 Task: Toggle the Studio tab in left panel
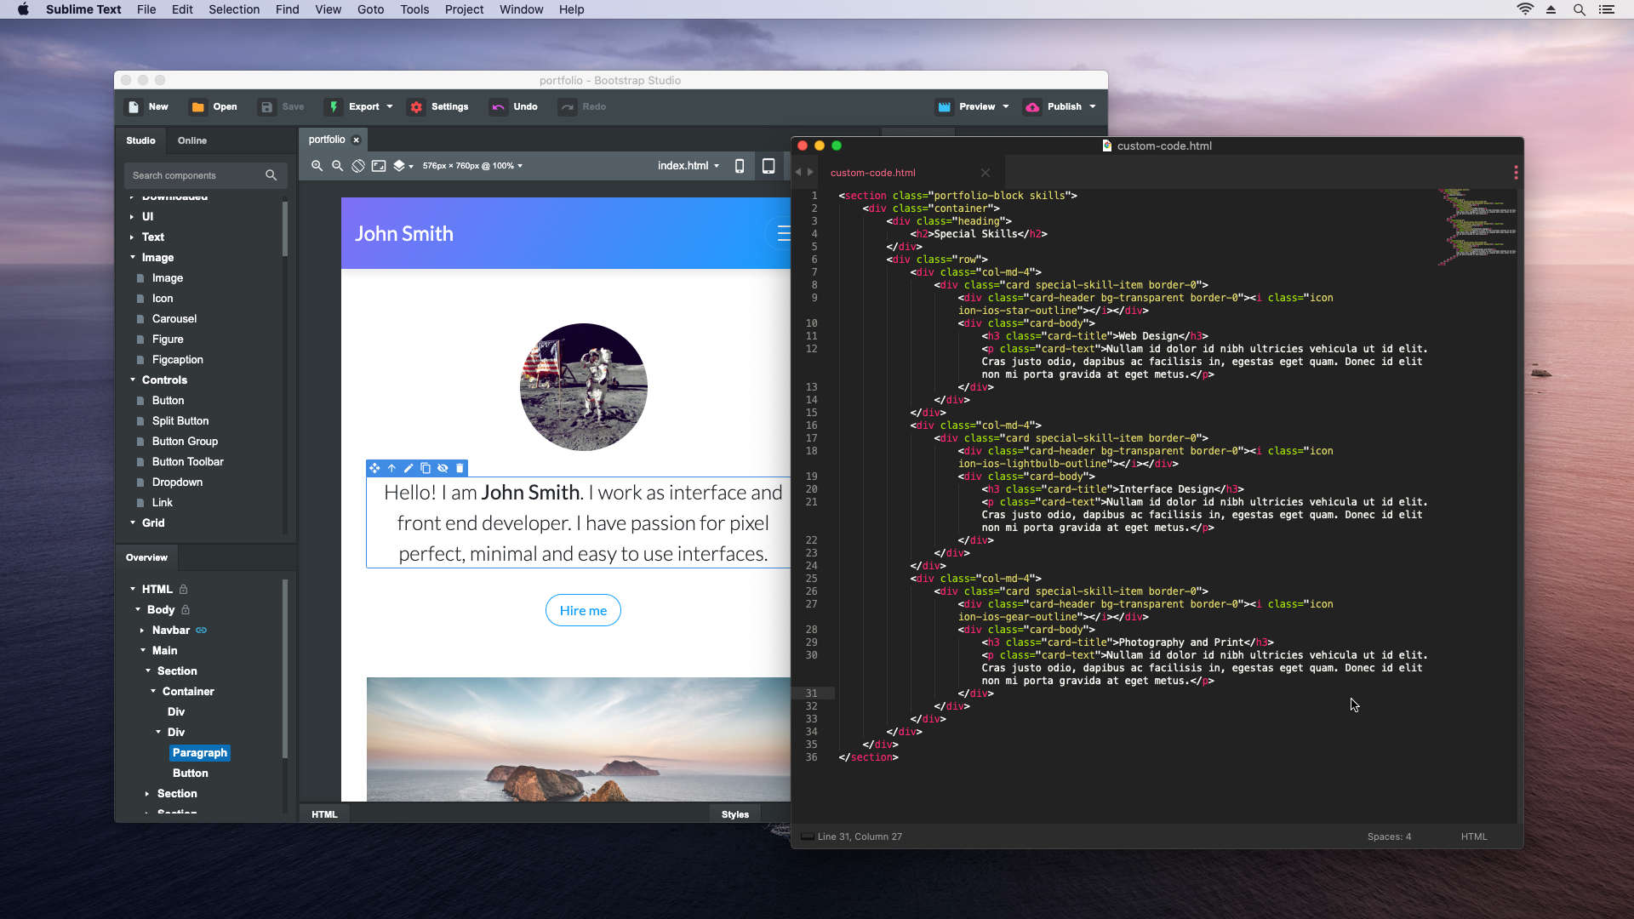click(x=140, y=140)
